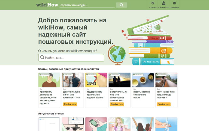The image size is (209, 131).
Task: Click 'Специалист' badge on butter cream card
Action: coord(138,75)
